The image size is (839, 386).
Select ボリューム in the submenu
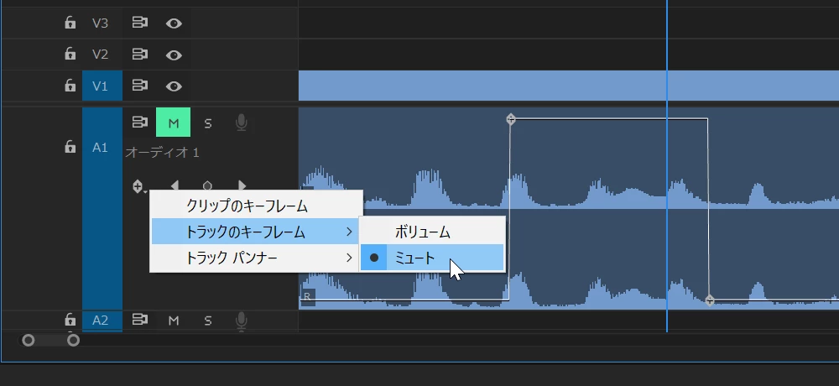[432, 232]
